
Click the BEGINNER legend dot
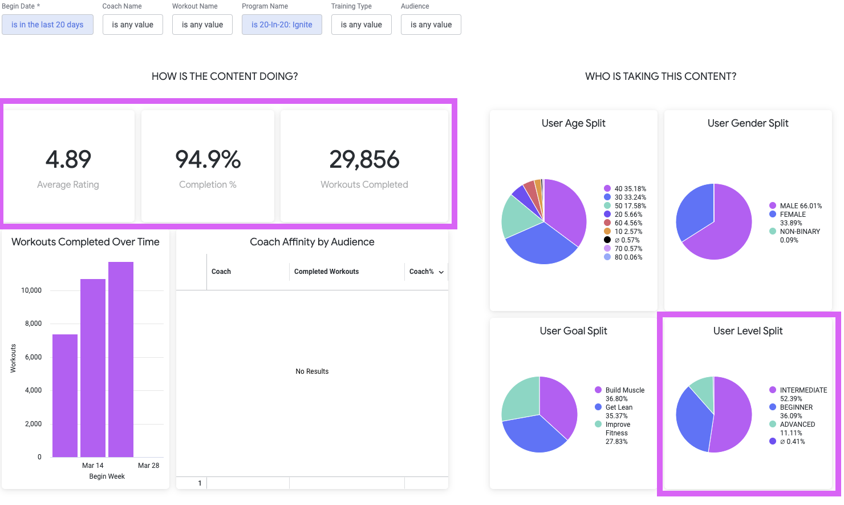tap(773, 407)
